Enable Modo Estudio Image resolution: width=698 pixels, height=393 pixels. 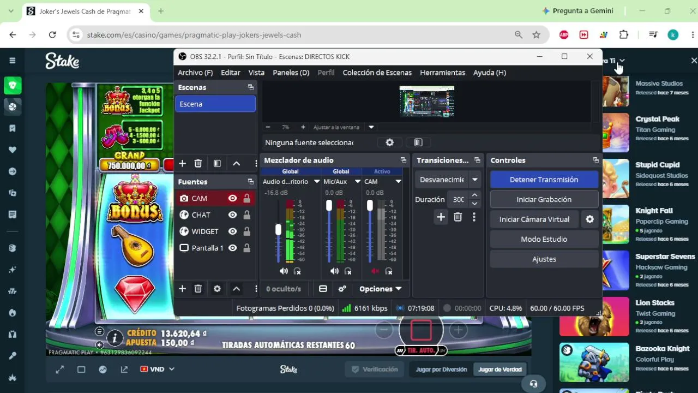point(544,239)
